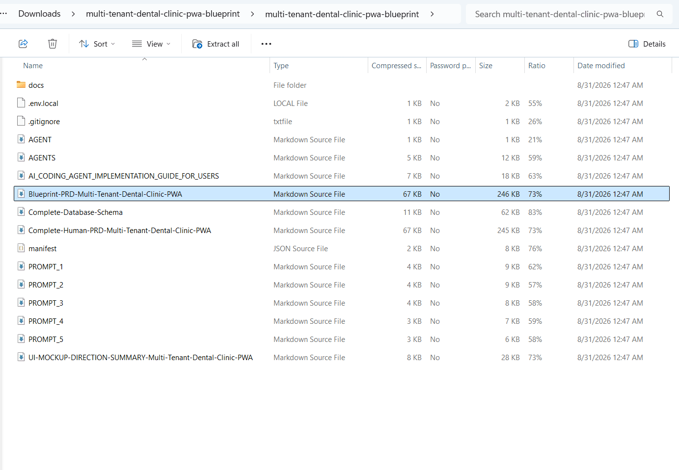The height and width of the screenshot is (470, 679).
Task: Select UI-MOCKUP-DIRECTION-SUMMARY file icon
Action: click(x=21, y=357)
